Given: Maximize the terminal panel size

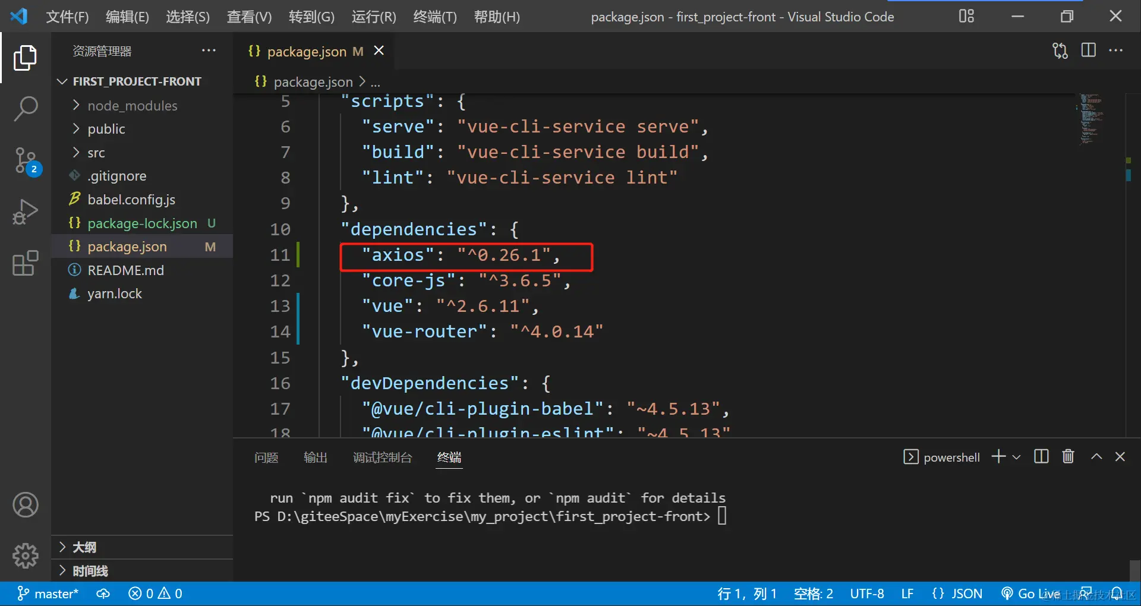Looking at the screenshot, I should click(x=1096, y=456).
